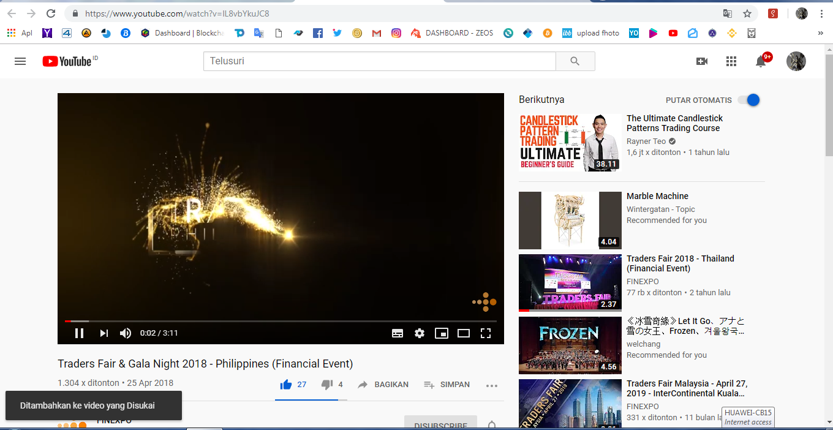Open the create video camera icon
Image resolution: width=833 pixels, height=430 pixels.
point(702,61)
